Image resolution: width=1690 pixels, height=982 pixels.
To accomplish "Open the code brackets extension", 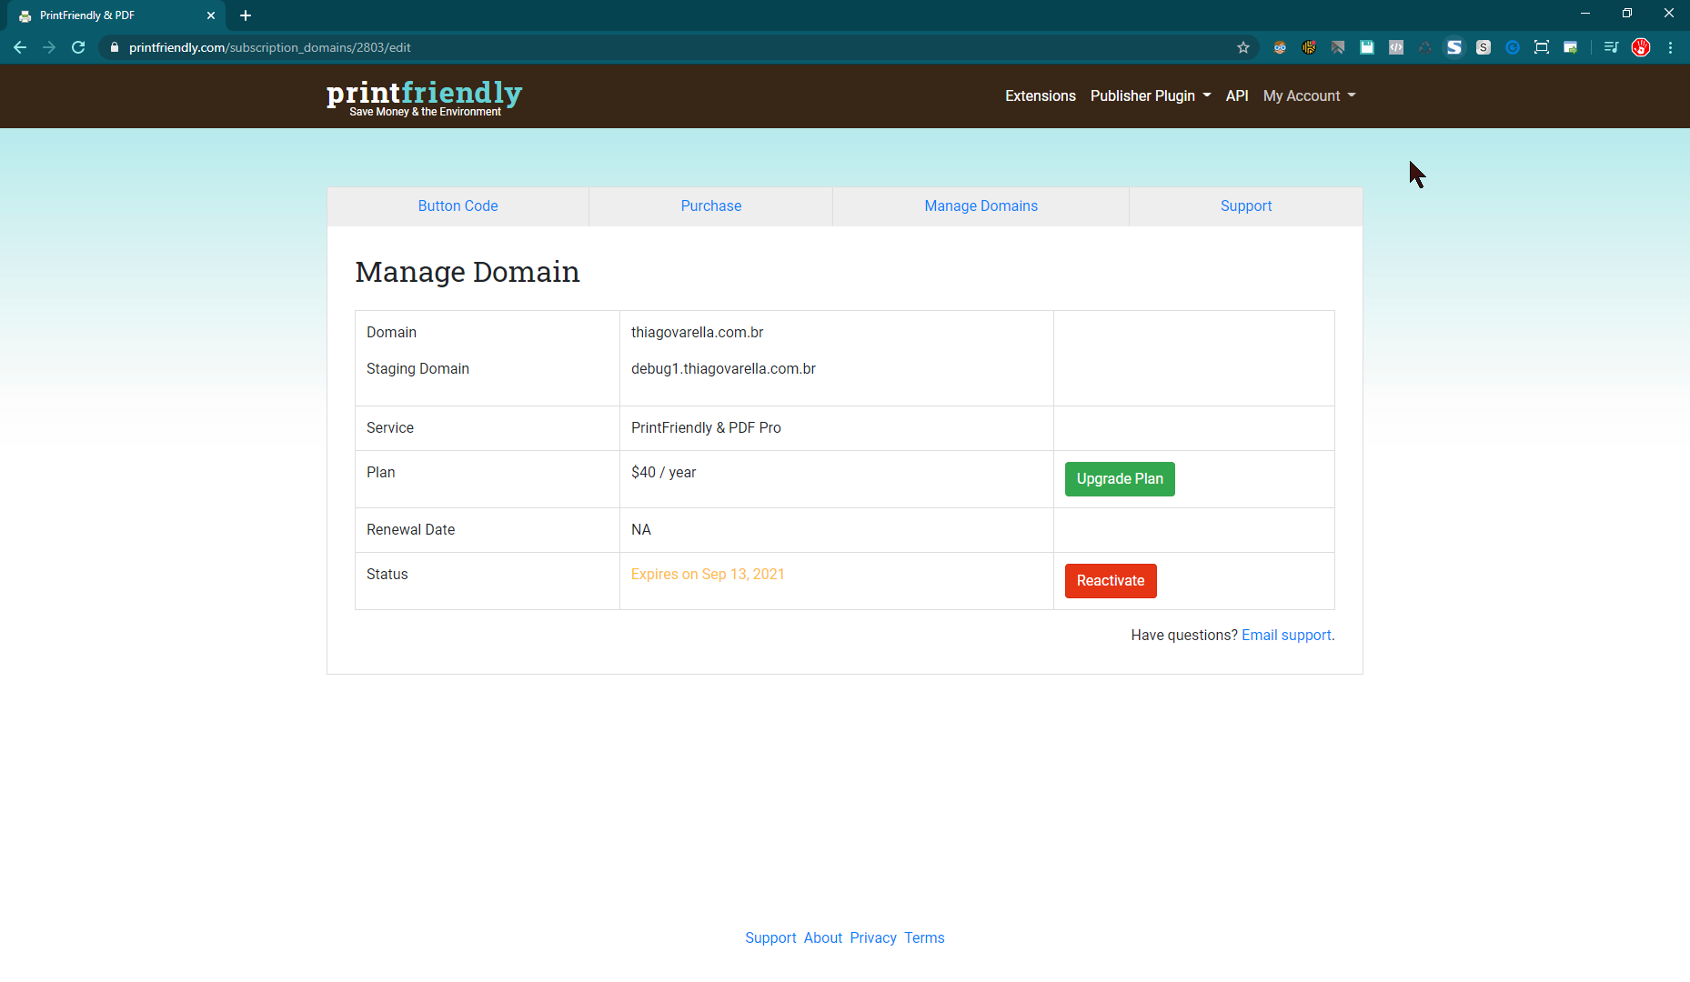I will [x=1396, y=47].
